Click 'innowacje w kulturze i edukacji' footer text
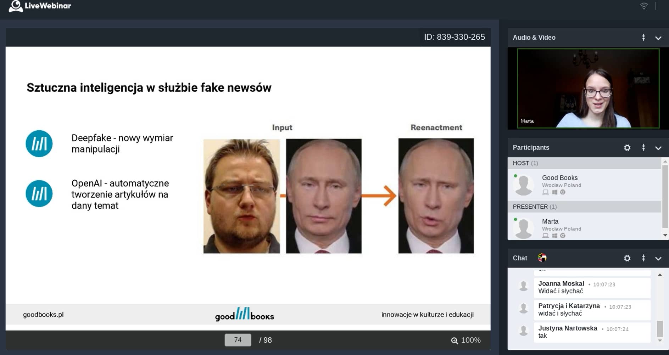Image resolution: width=669 pixels, height=355 pixels. point(428,315)
